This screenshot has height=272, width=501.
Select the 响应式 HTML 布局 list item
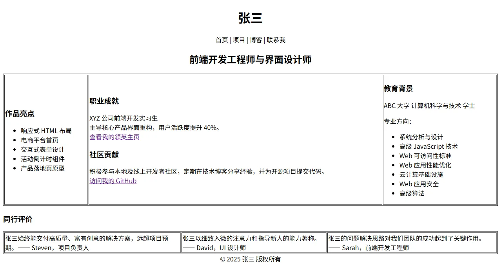[x=46, y=131]
